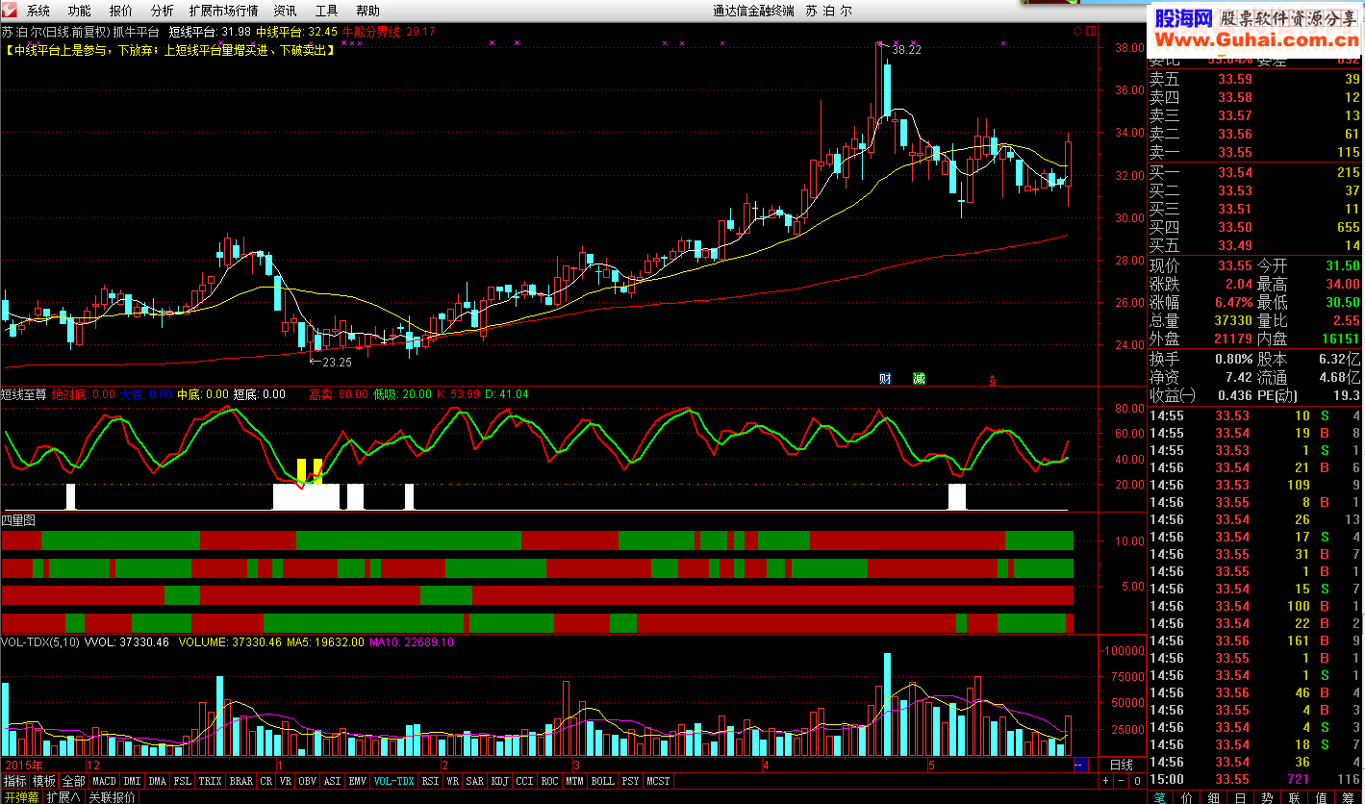The width and height of the screenshot is (1365, 804).
Task: Select the 日 tab in the quote panel
Action: (1241, 797)
